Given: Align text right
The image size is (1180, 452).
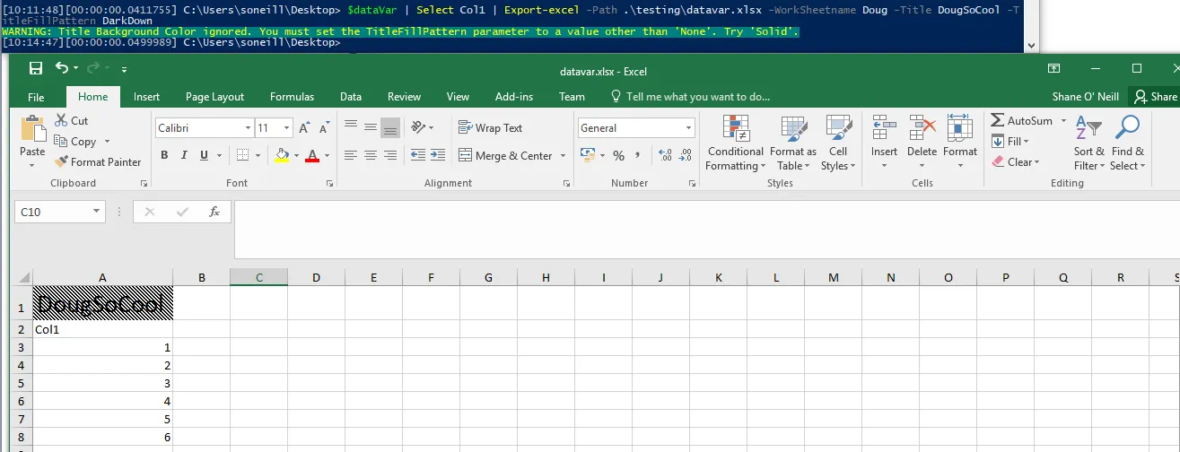Looking at the screenshot, I should click(x=390, y=155).
